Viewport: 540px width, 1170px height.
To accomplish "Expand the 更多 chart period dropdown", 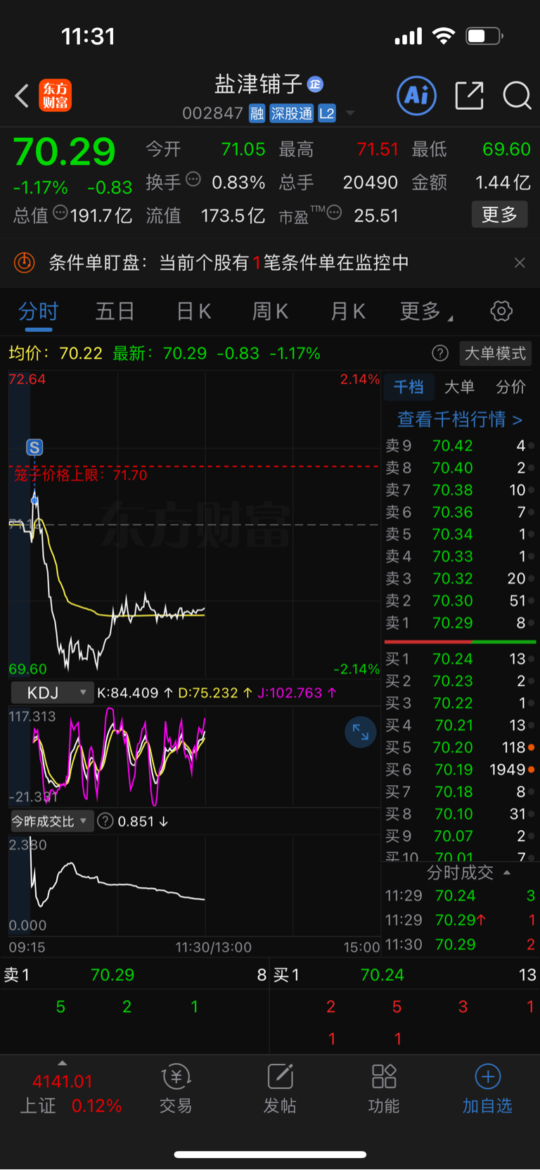I will pos(426,311).
